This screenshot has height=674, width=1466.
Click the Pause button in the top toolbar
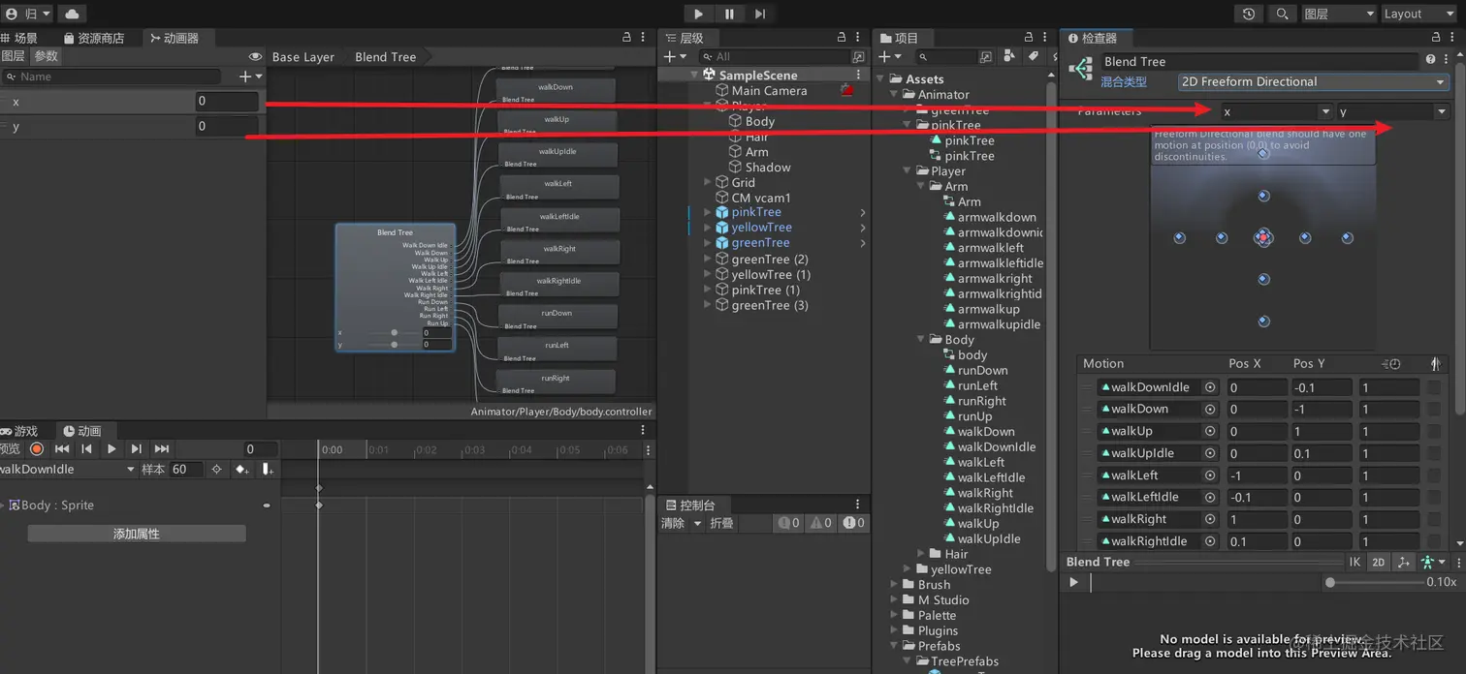pos(729,14)
